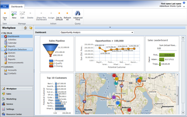
Task: Click the Save As ribbon button
Action: tap(5, 16)
